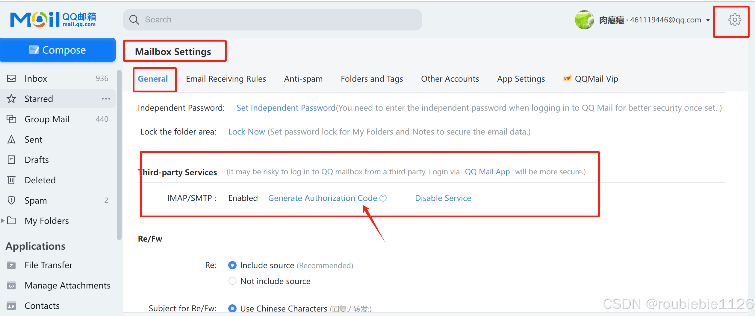
Task: Open the Spam folder label
Action: coord(36,200)
